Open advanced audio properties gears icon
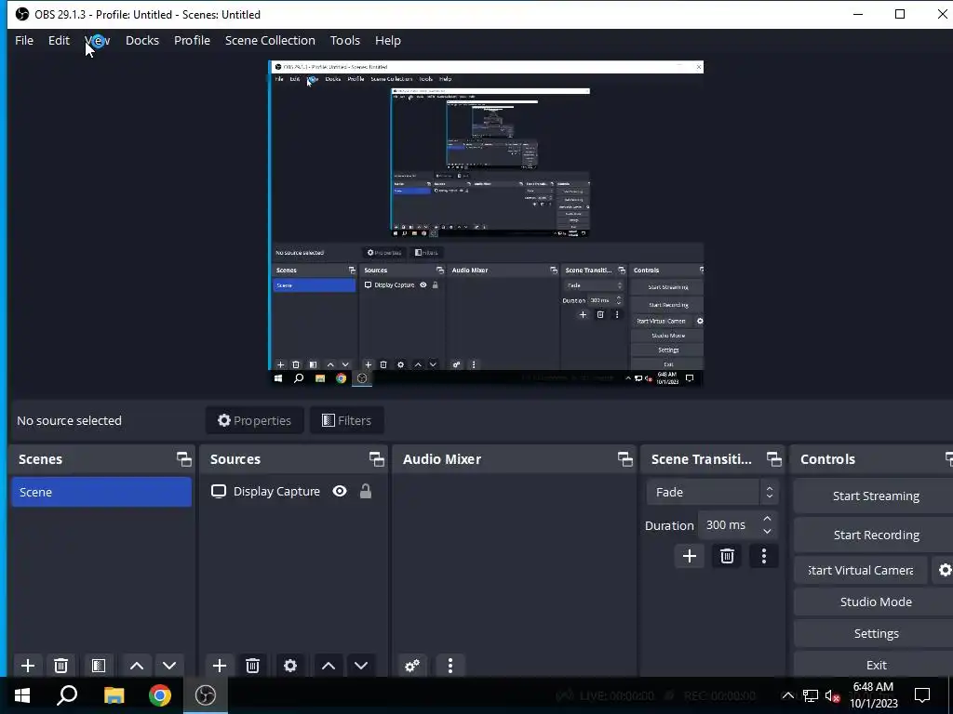The image size is (953, 714). [412, 666]
